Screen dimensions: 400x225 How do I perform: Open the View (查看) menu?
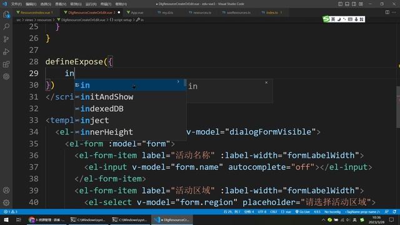click(x=61, y=4)
